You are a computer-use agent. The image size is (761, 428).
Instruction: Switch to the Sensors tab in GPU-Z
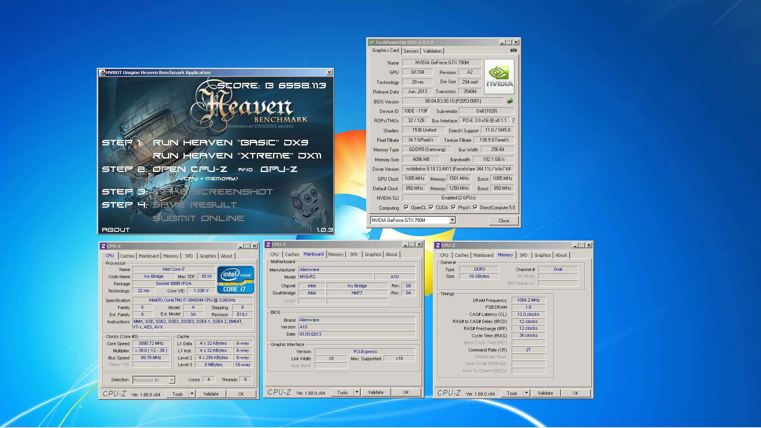coord(411,51)
